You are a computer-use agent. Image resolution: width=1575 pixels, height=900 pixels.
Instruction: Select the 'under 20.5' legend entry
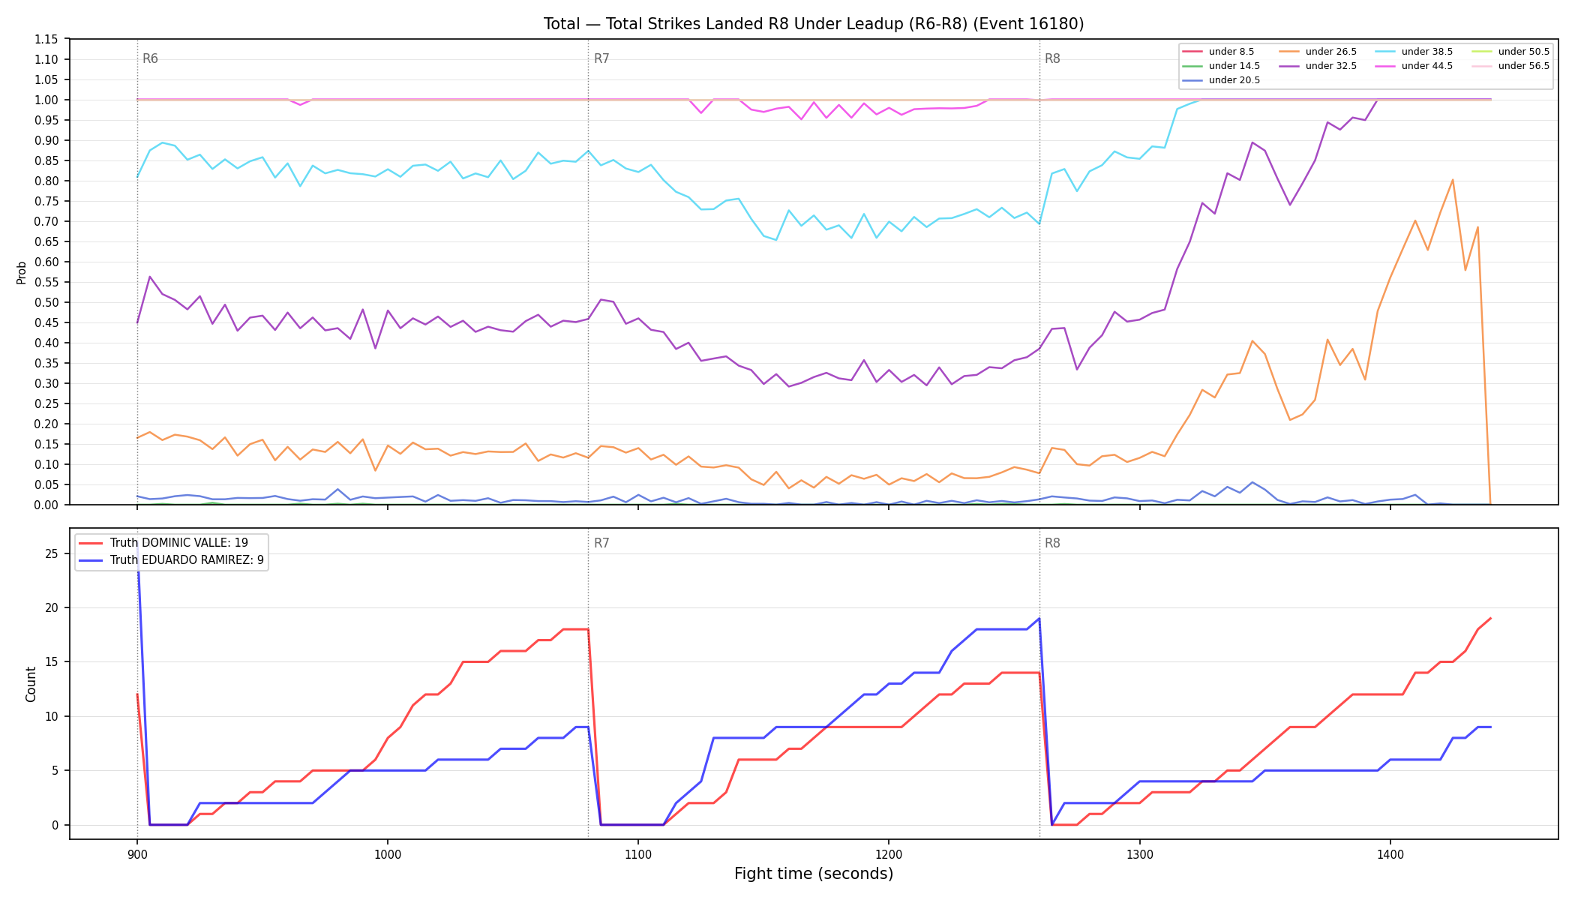(1221, 80)
